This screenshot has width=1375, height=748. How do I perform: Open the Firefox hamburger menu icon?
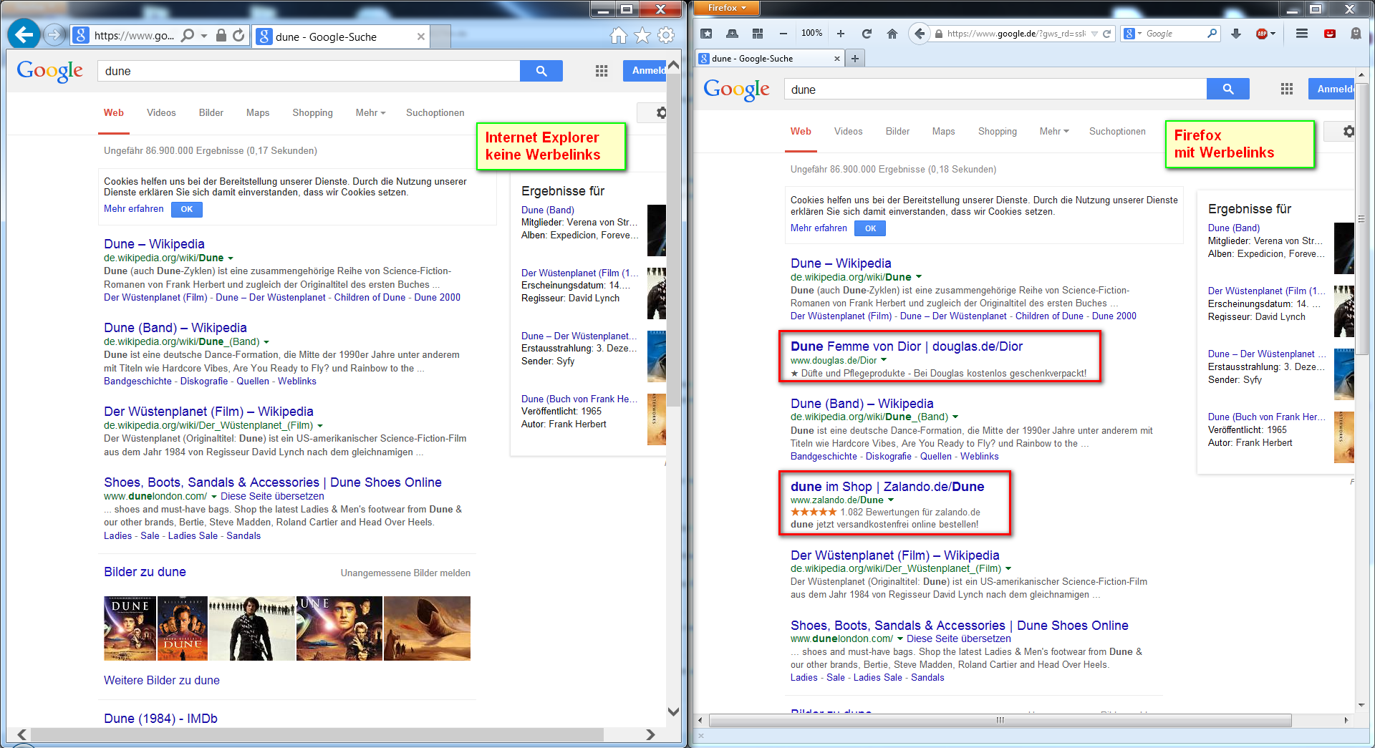1302,34
